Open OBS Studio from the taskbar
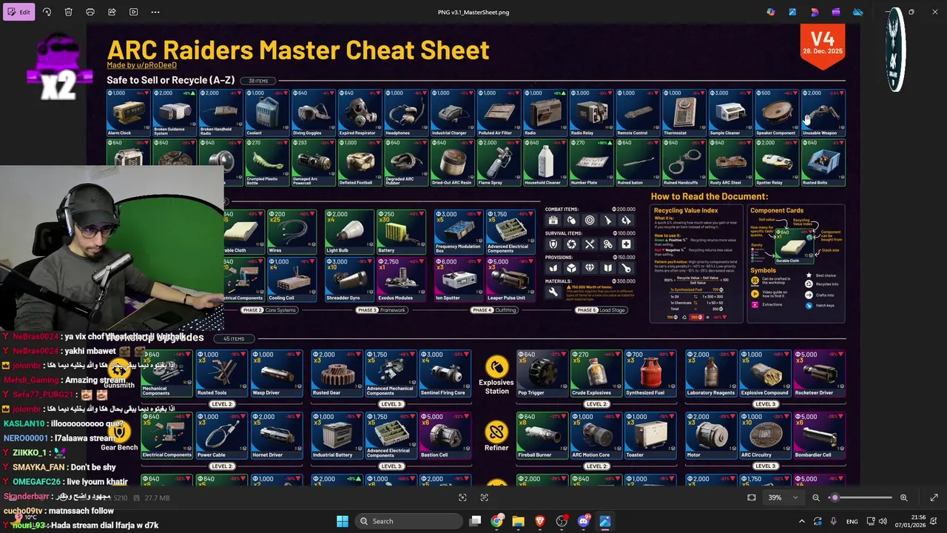Viewport: 947px width, 533px height. pyautogui.click(x=562, y=521)
